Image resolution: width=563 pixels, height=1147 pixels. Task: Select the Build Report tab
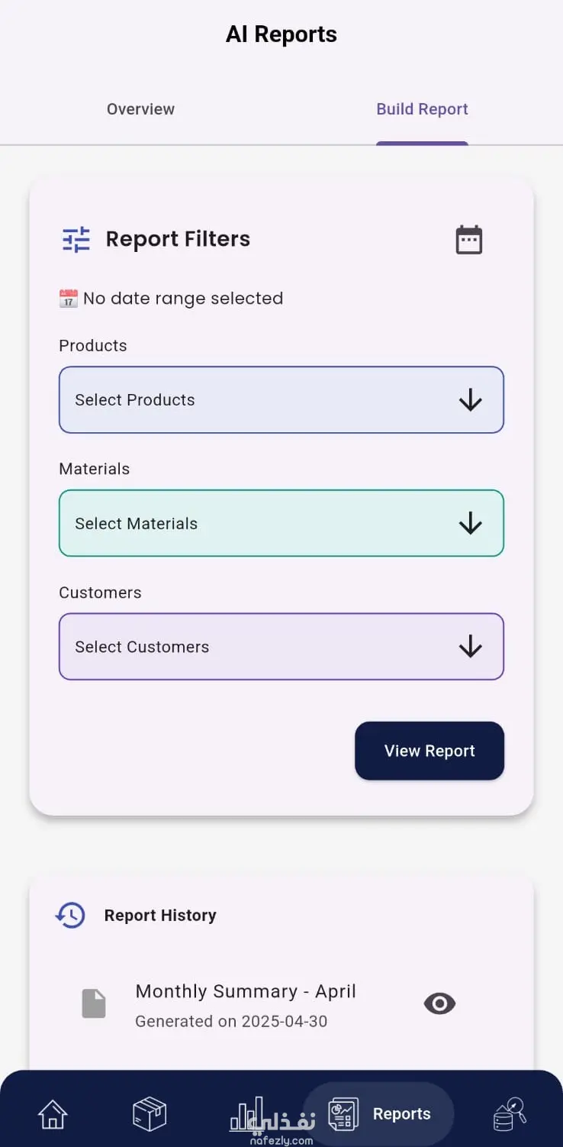422,109
